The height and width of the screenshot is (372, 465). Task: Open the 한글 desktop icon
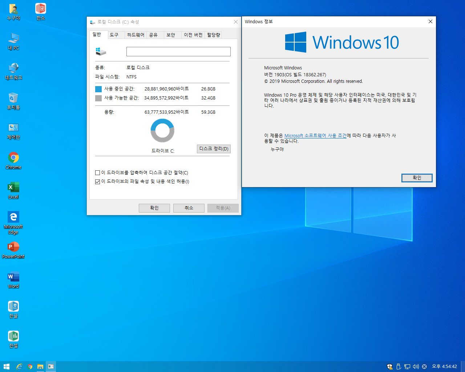point(13,310)
